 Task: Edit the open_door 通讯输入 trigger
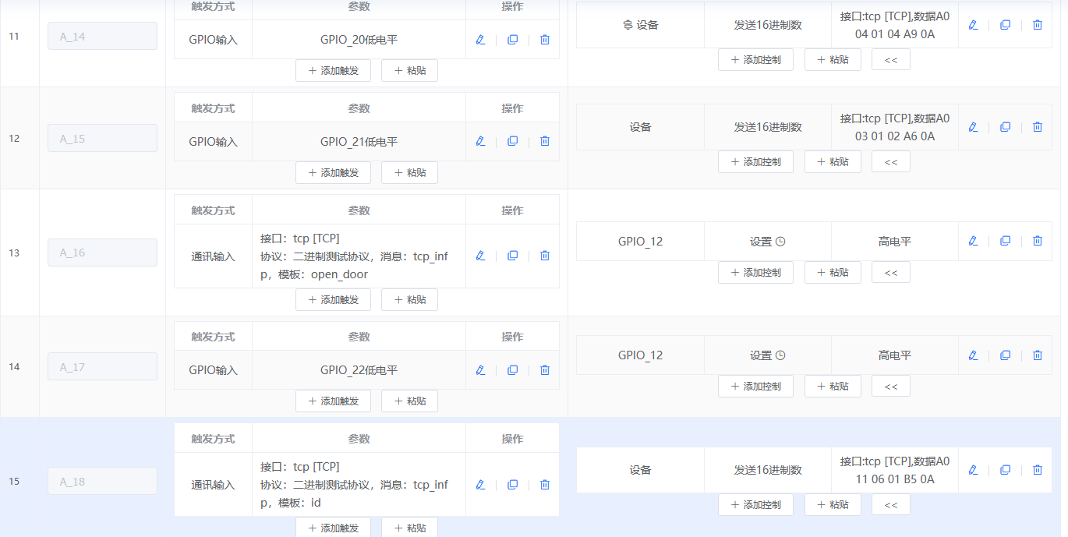tap(480, 255)
